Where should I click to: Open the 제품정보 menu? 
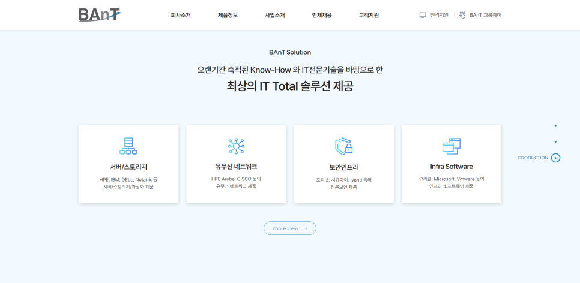coord(228,15)
